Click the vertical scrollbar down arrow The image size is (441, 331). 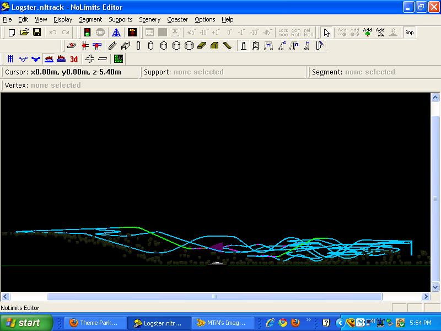(435, 287)
